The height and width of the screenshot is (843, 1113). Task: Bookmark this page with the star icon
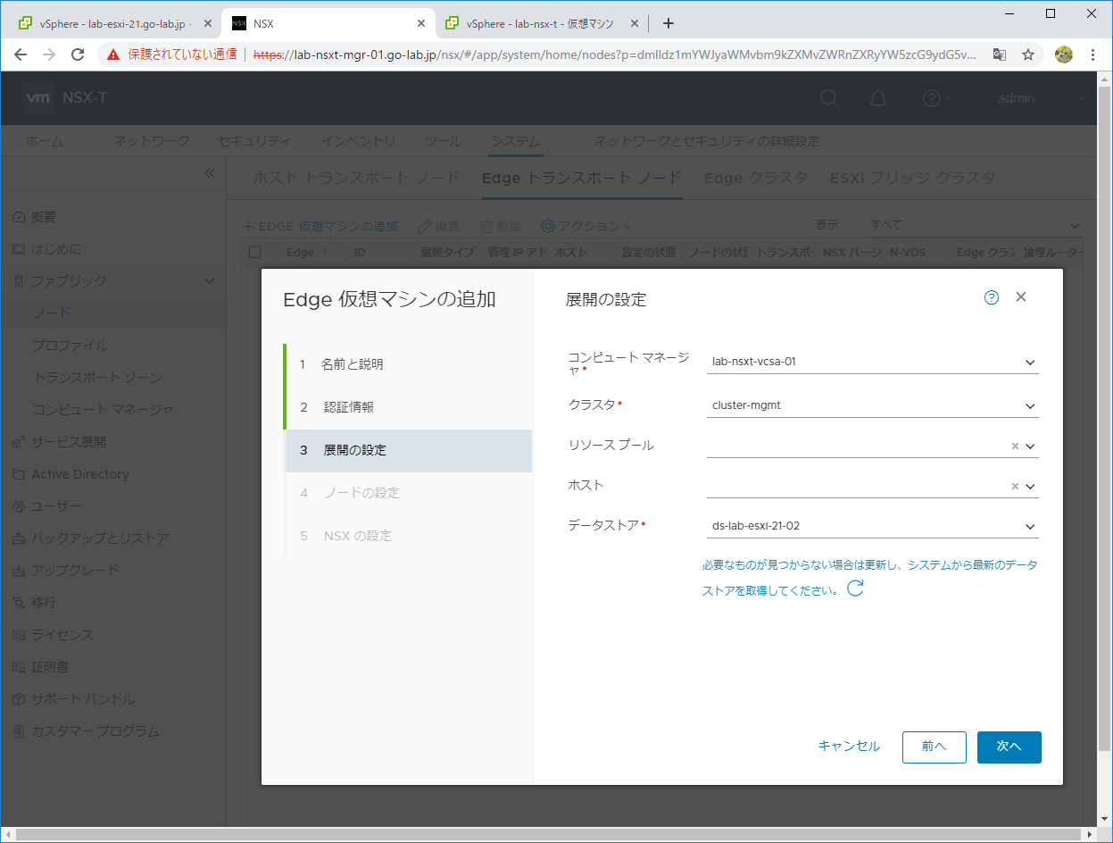click(x=1028, y=54)
